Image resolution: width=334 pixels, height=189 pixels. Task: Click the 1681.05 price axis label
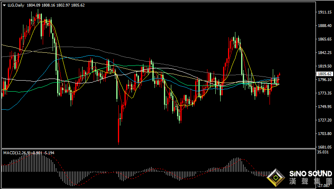pos(325,147)
